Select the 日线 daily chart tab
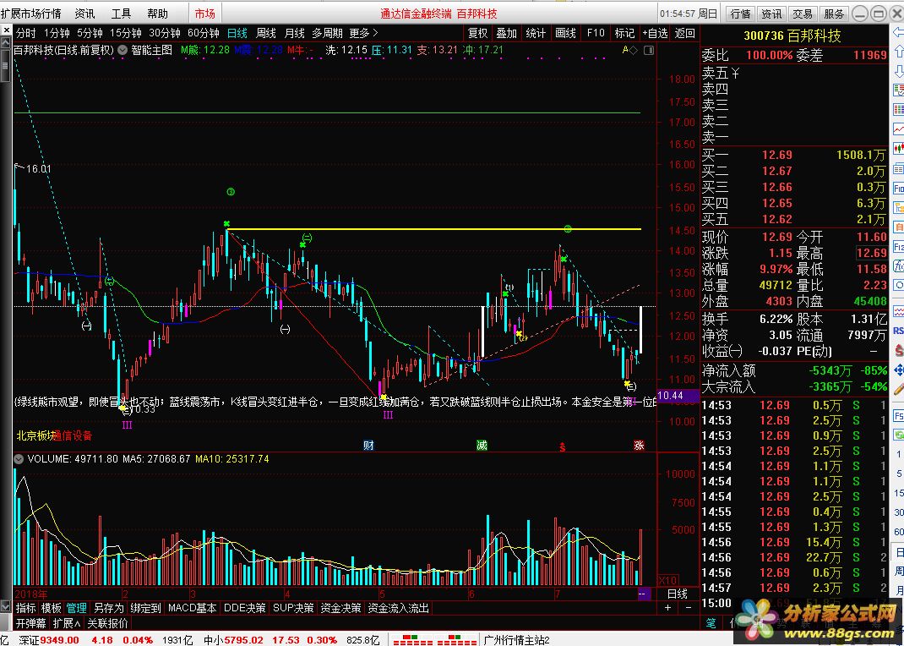The width and height of the screenshot is (904, 646). [x=237, y=33]
